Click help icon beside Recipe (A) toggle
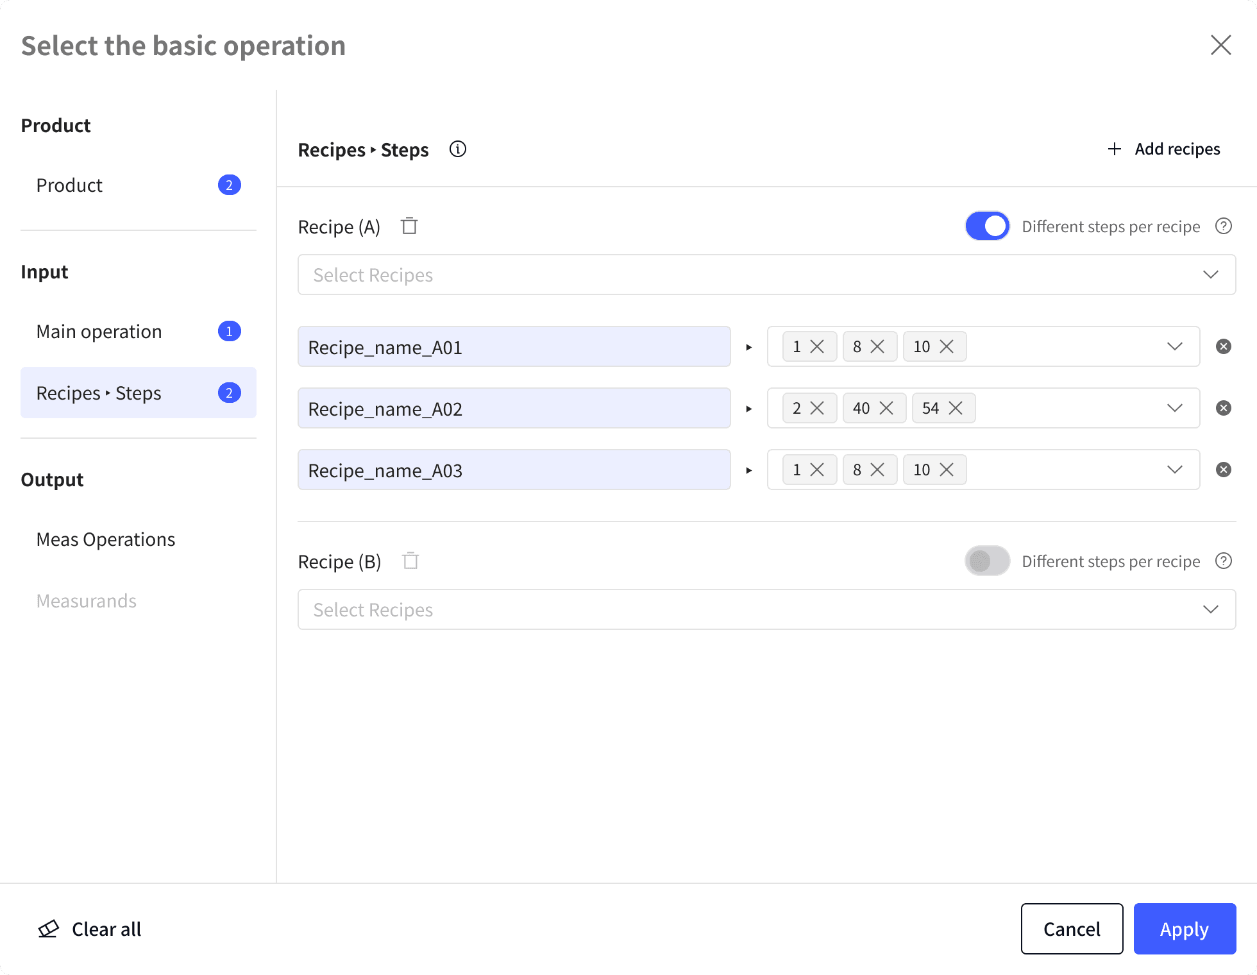Image resolution: width=1257 pixels, height=975 pixels. pyautogui.click(x=1224, y=226)
